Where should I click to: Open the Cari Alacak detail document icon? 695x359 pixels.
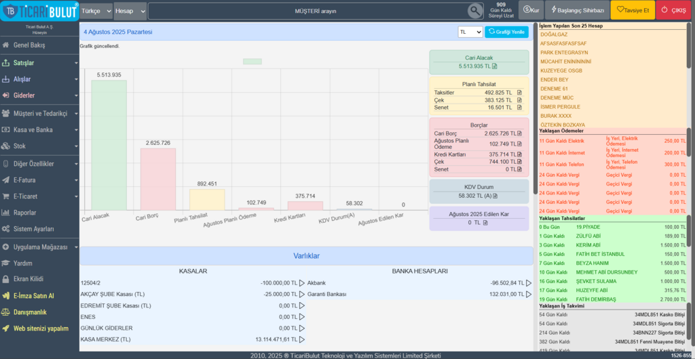[495, 66]
